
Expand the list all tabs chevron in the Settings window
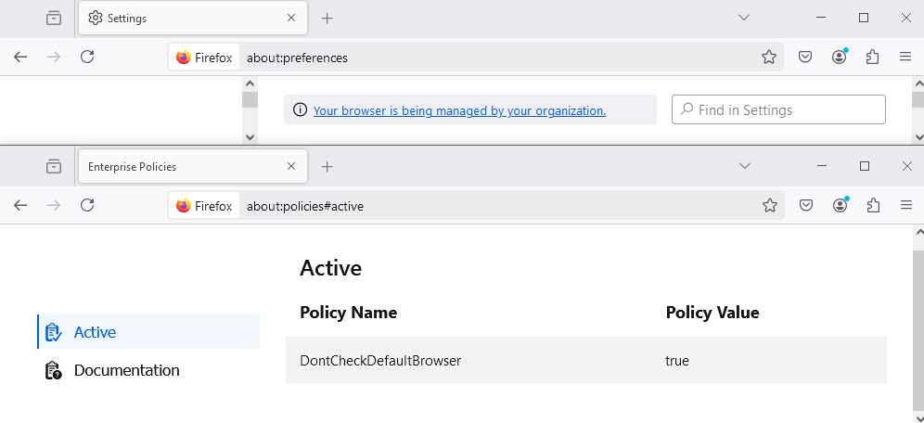tap(743, 18)
